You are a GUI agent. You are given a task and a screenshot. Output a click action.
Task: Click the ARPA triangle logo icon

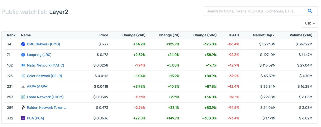coord(23,87)
